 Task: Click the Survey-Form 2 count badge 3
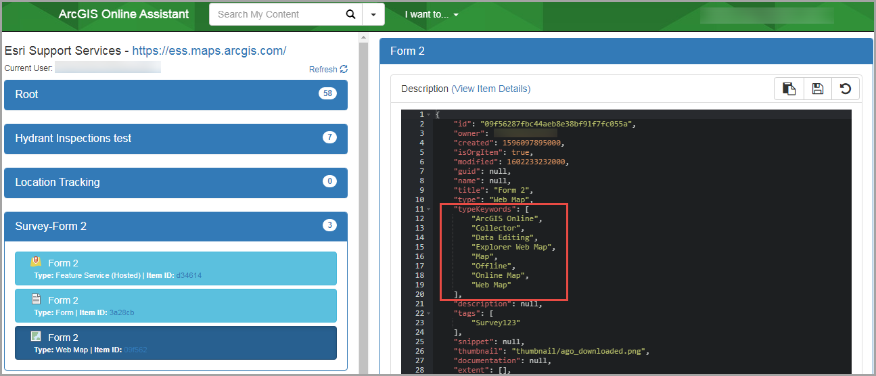click(x=329, y=225)
